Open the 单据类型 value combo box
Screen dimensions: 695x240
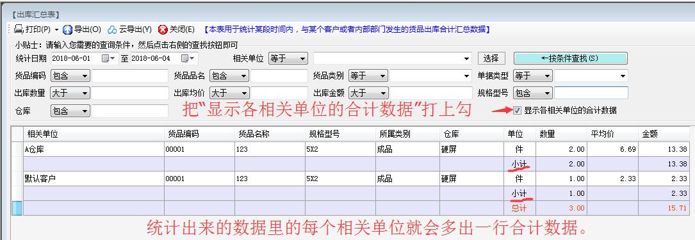[x=591, y=76]
